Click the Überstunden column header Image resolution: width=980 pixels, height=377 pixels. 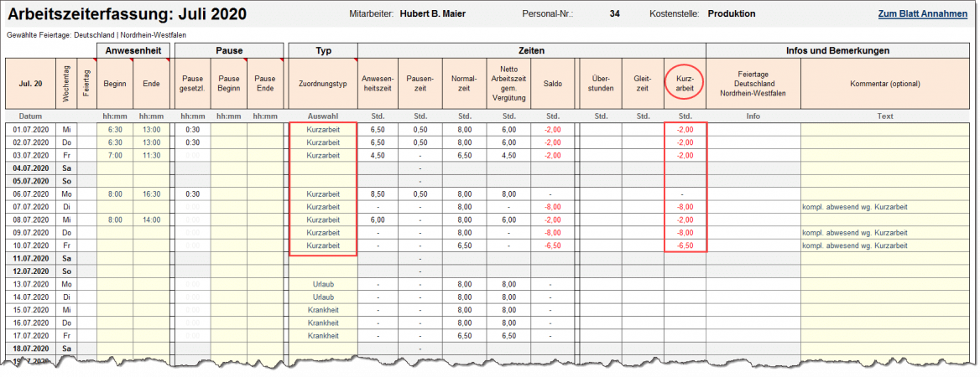[601, 84]
